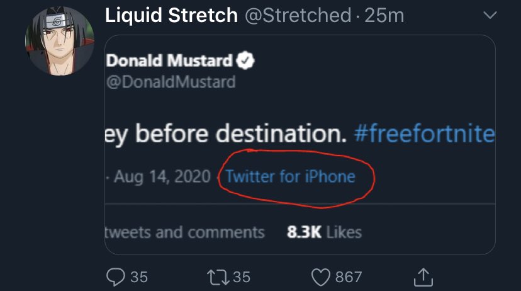The height and width of the screenshot is (291, 521).
Task: Click the 35 count beside retweet
Action: (x=241, y=277)
